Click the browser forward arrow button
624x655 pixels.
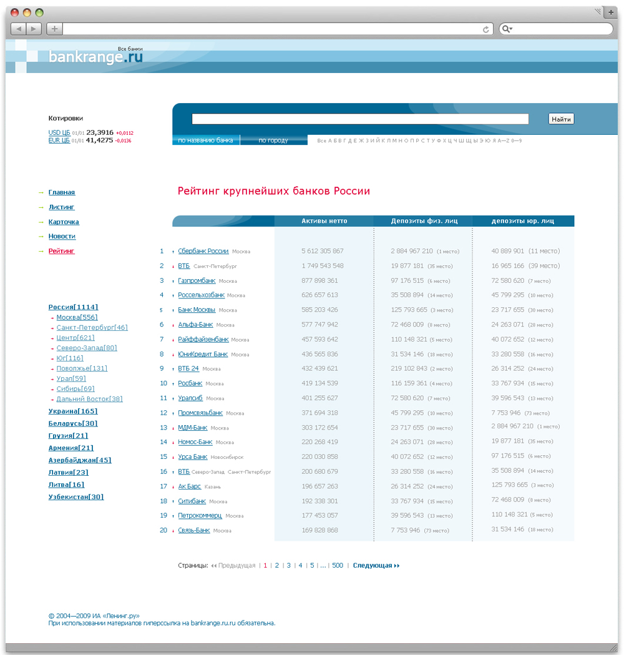coord(34,29)
